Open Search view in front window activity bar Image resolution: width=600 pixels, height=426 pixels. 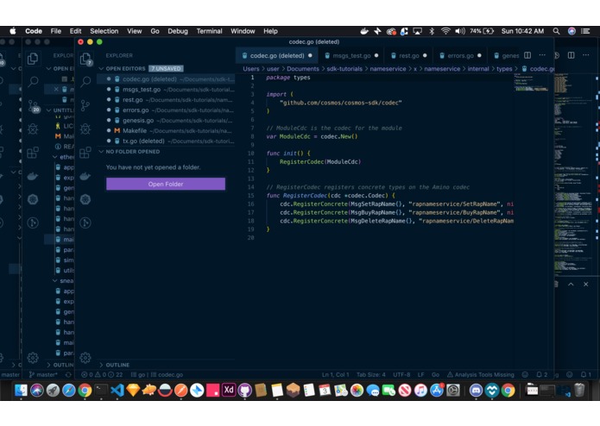tap(85, 81)
